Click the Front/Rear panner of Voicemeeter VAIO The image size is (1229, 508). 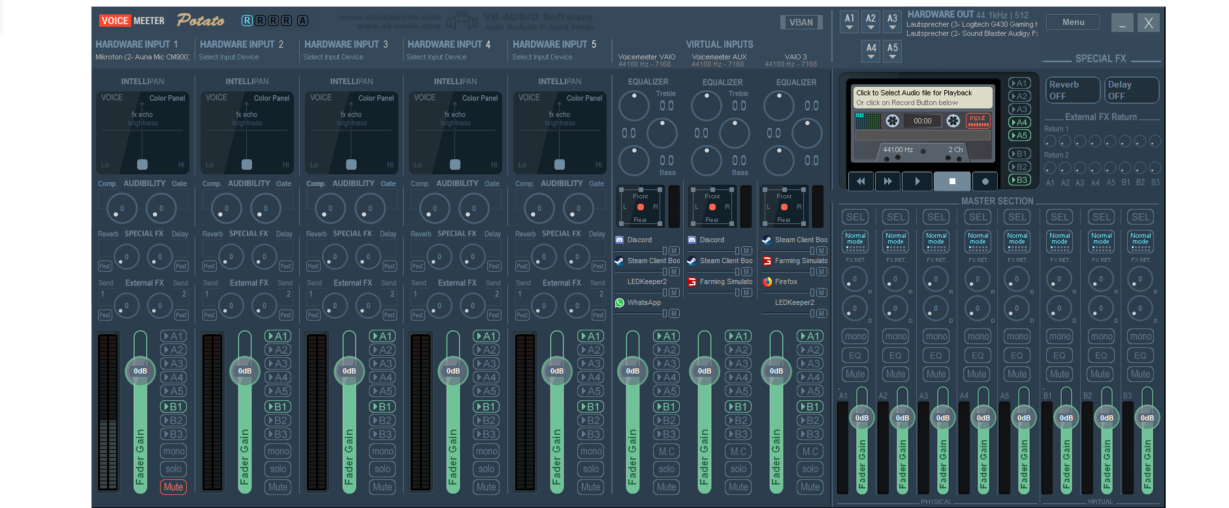pyautogui.click(x=641, y=207)
